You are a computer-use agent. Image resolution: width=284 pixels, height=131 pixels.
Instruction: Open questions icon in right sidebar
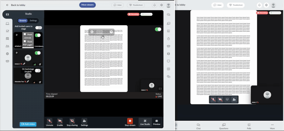pyautogui.click(x=168, y=23)
